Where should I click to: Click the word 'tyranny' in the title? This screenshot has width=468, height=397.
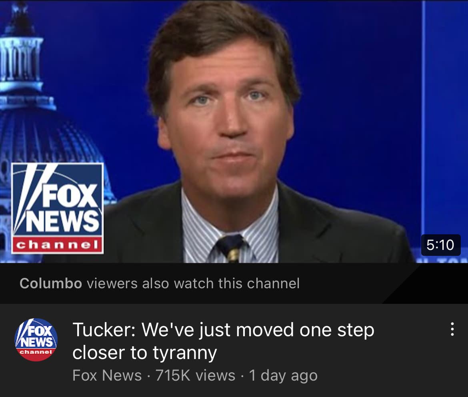[185, 353]
